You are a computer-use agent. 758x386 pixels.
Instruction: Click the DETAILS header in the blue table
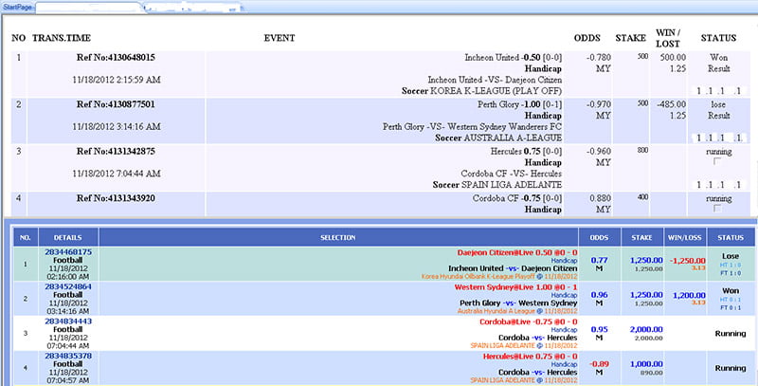coord(67,237)
